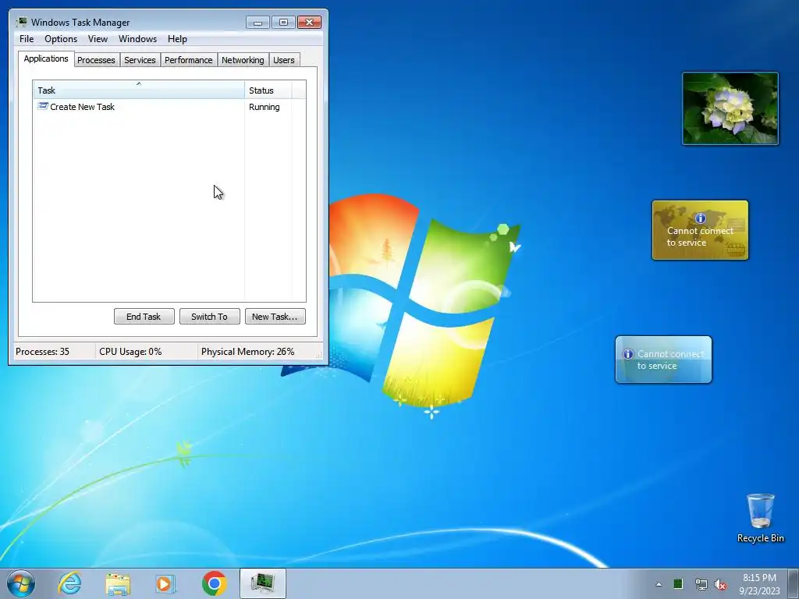Open Windows Media Player from the taskbar

coord(165,583)
